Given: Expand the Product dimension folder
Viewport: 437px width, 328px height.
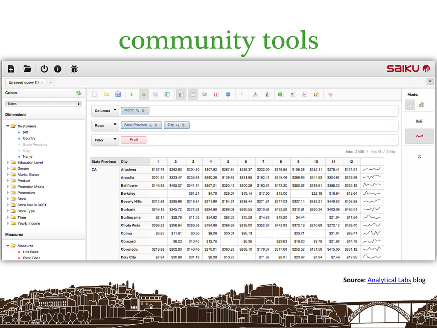Looking at the screenshot, I should click(8, 181).
